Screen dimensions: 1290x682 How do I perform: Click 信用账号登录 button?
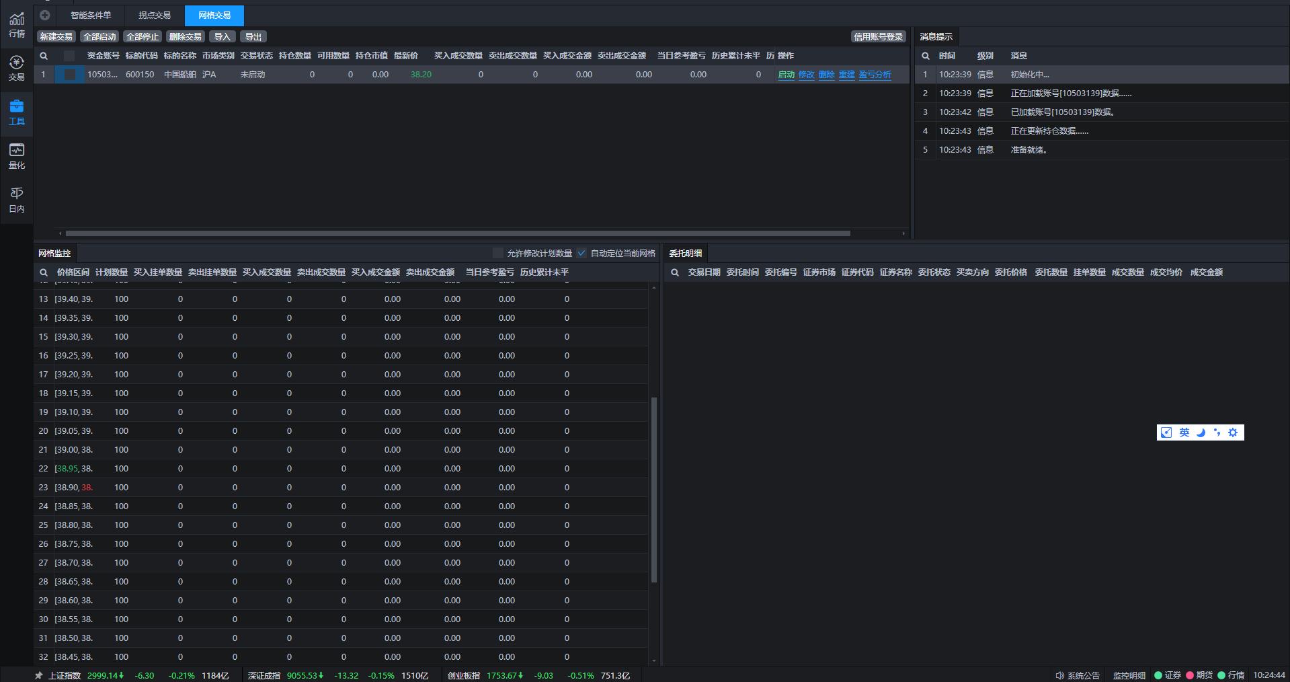click(x=878, y=37)
